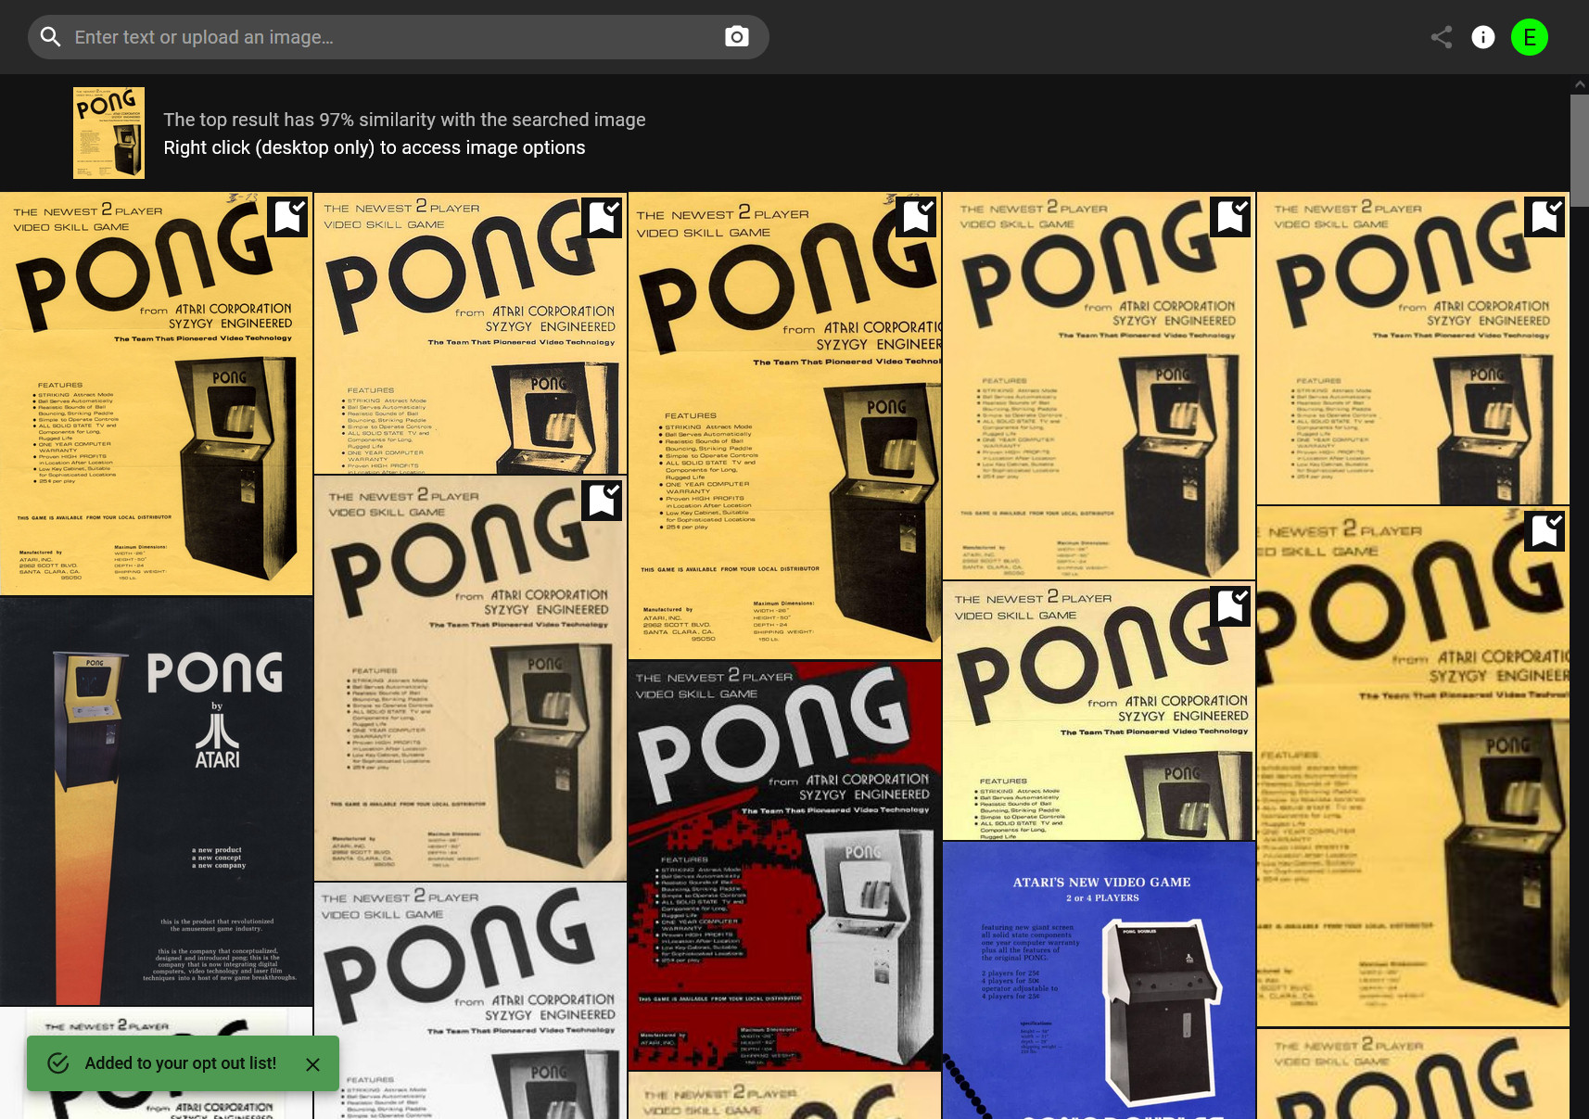Open the share icon in header

(x=1442, y=37)
